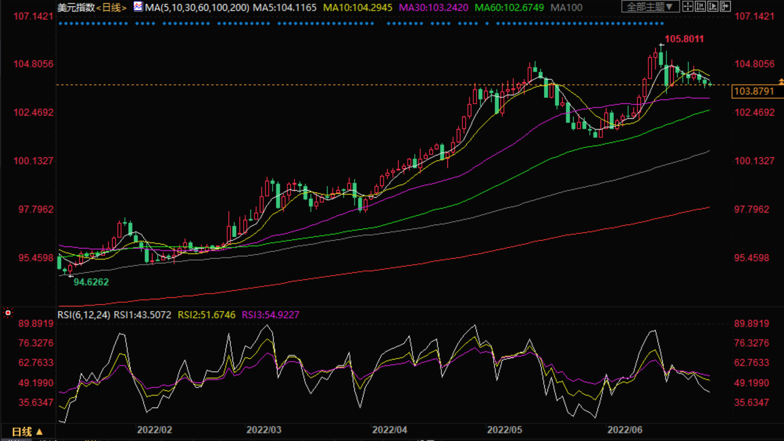Click the rightmost export arrow icon

725,7
